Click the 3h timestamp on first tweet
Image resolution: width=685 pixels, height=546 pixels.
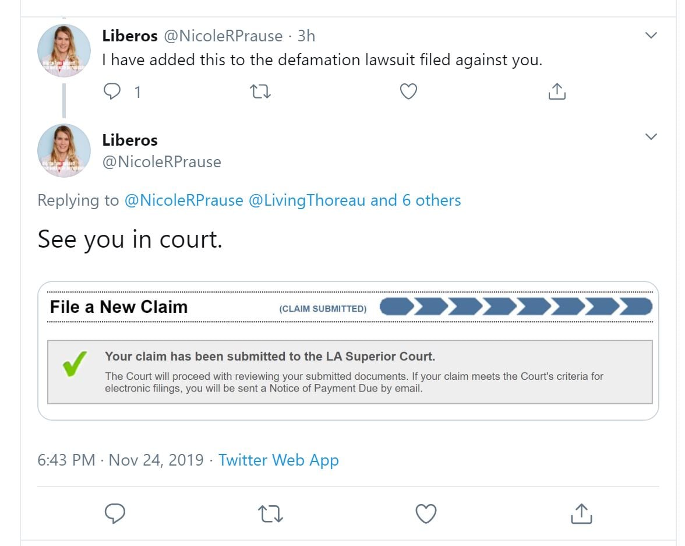tap(306, 36)
